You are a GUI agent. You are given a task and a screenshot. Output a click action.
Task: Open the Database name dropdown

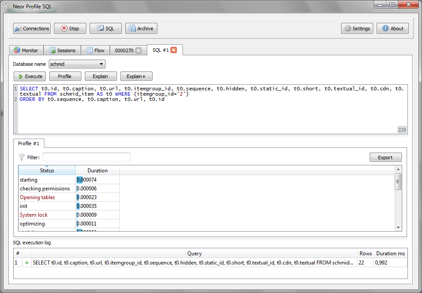point(77,64)
